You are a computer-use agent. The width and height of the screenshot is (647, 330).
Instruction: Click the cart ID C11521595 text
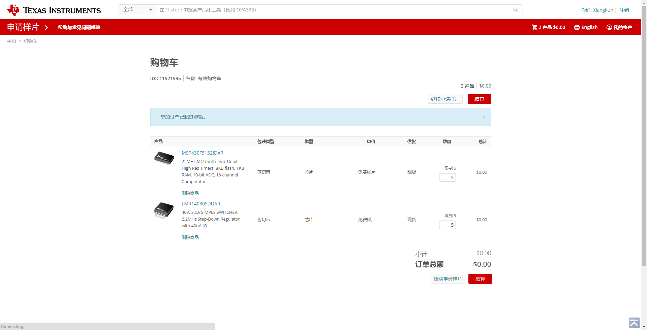pyautogui.click(x=165, y=78)
